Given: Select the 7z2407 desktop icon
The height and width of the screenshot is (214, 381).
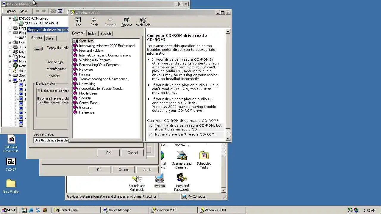Looking at the screenshot, I should tap(11, 164).
